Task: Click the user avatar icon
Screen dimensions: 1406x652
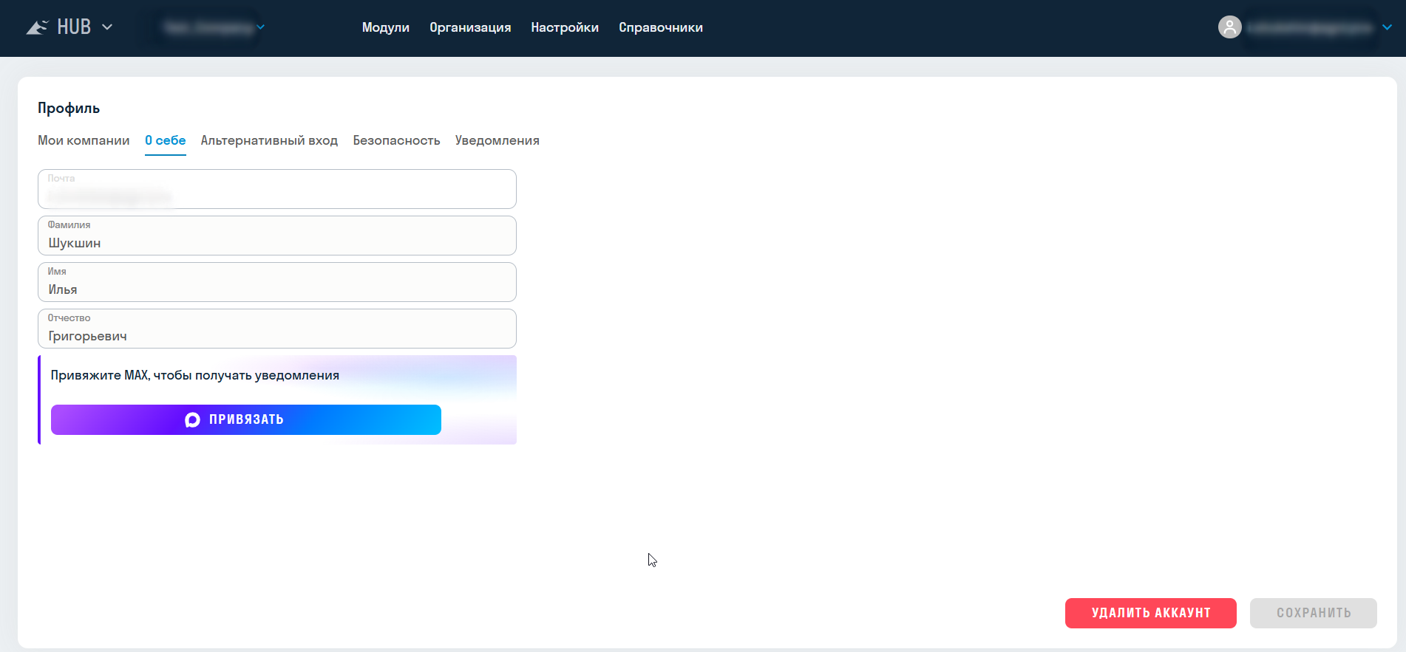Action: pyautogui.click(x=1229, y=27)
